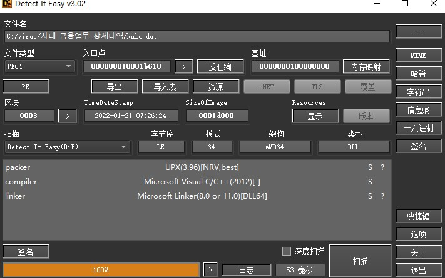This screenshot has width=445, height=278.
Task: Open the 字符串 strings button
Action: pos(419,92)
